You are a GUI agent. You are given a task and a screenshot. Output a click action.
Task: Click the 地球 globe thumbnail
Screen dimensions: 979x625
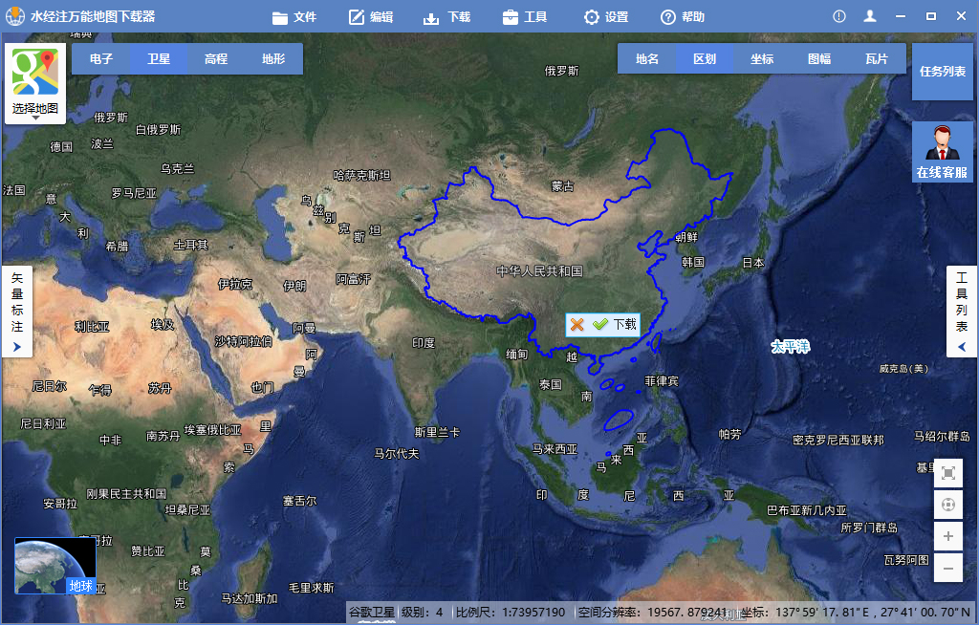pos(54,562)
